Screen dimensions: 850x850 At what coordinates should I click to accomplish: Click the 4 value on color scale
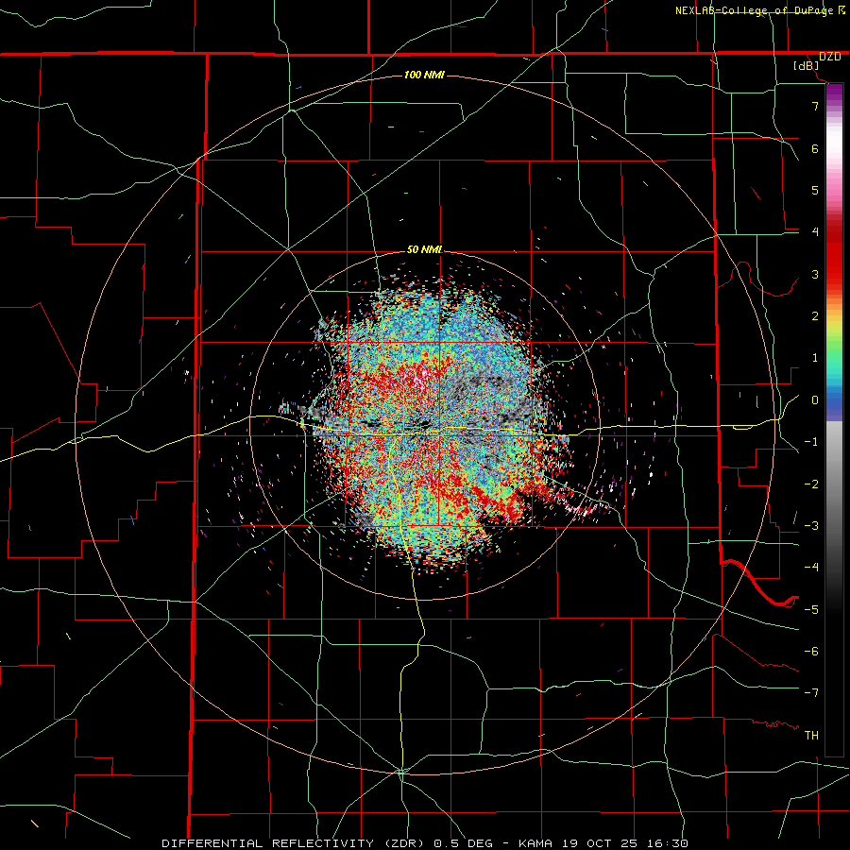tap(815, 232)
